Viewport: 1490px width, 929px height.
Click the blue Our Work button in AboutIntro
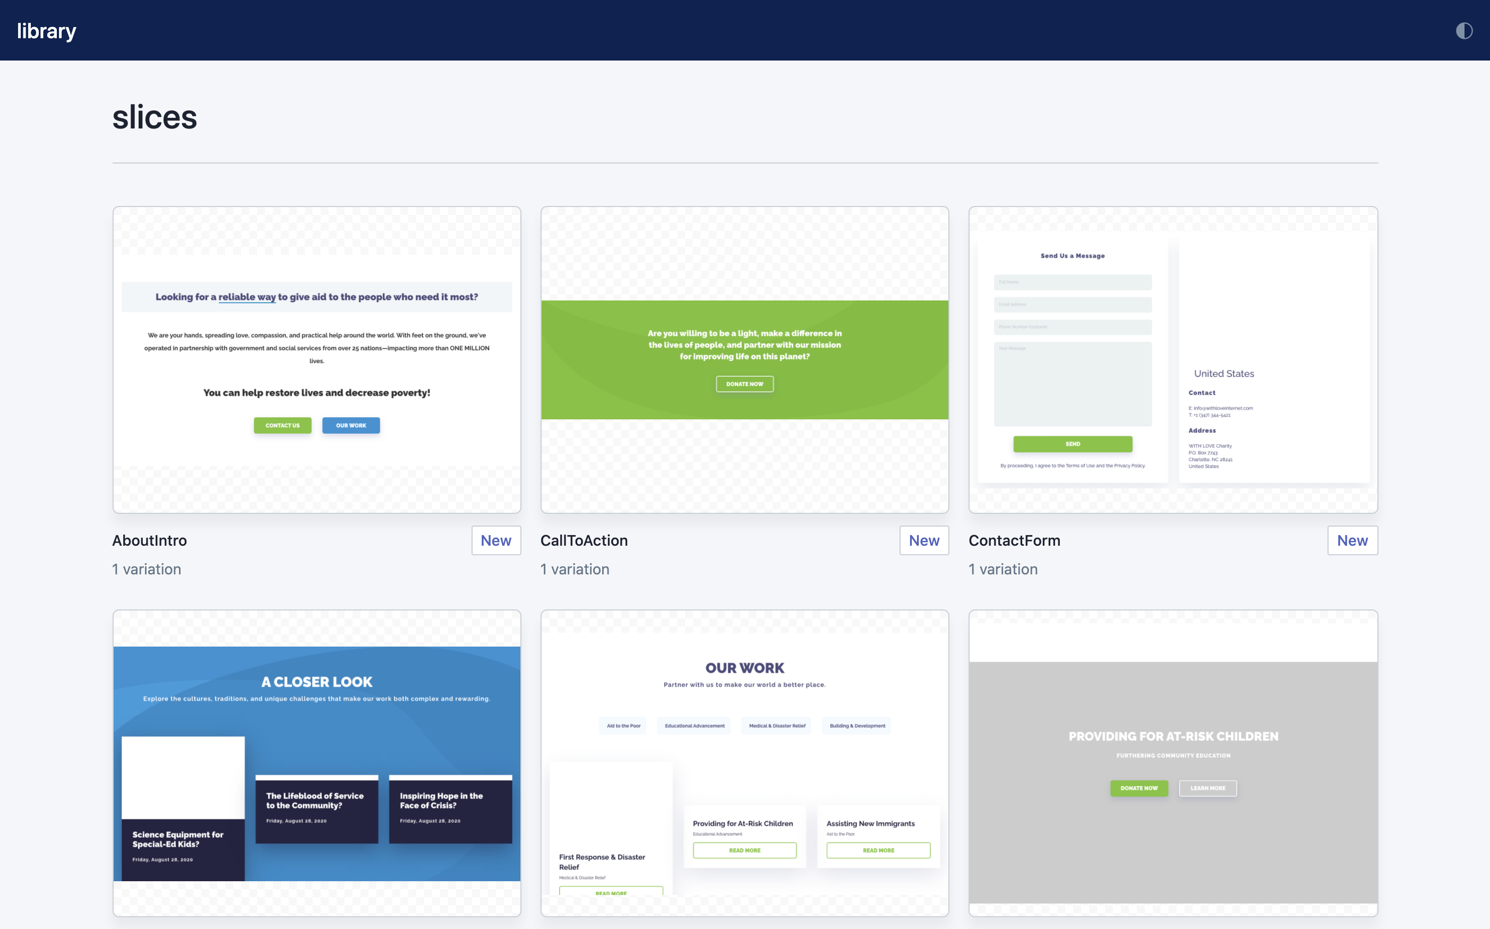[x=351, y=425]
